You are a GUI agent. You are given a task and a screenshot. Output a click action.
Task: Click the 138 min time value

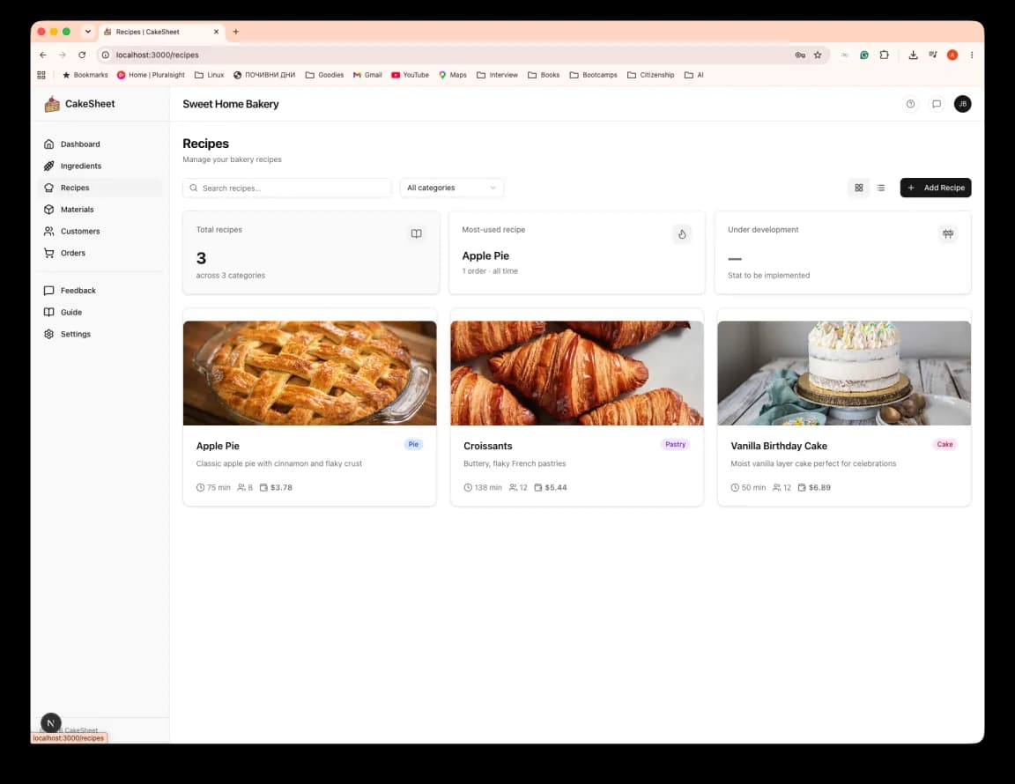(488, 487)
